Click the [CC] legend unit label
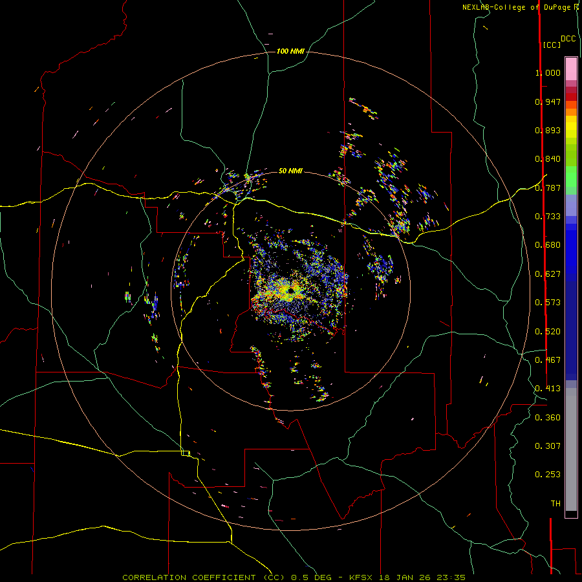 tap(552, 45)
